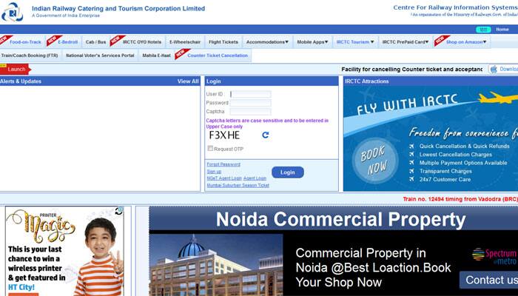Click the Login button
This screenshot has height=296, width=518.
[x=287, y=172]
